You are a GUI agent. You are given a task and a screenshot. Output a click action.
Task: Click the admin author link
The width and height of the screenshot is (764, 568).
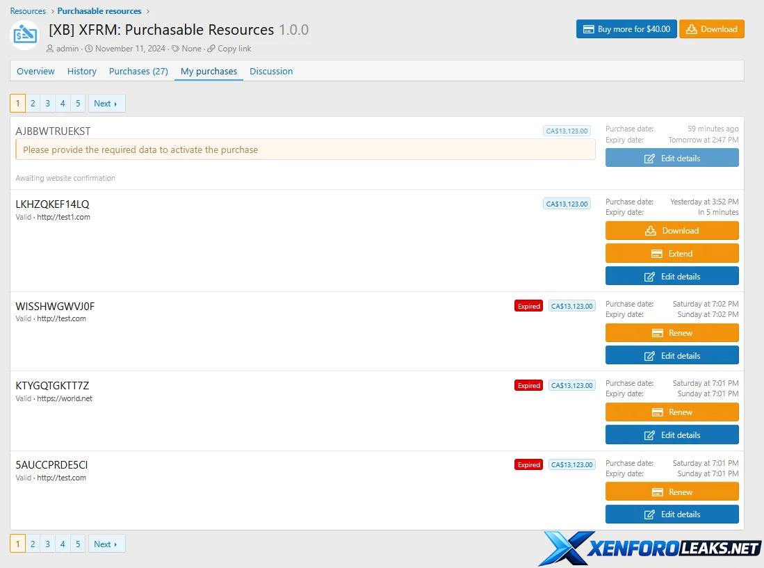pyautogui.click(x=67, y=49)
